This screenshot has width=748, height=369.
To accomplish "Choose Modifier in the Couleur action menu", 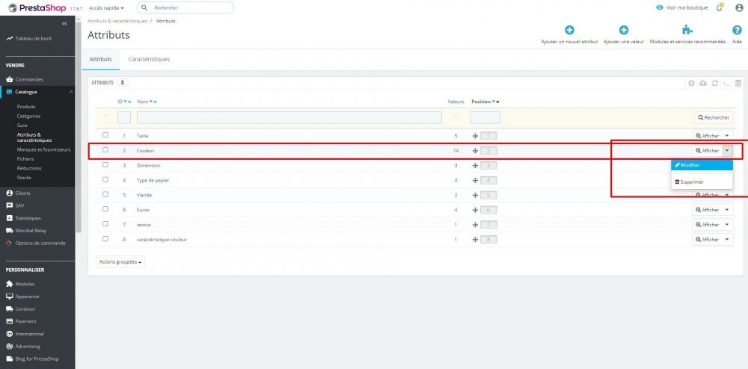I will tap(702, 165).
